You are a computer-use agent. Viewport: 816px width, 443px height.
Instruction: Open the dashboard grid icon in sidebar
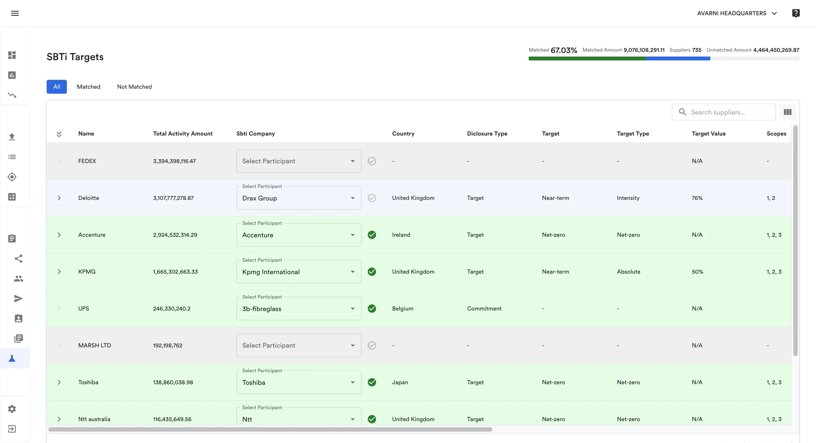pos(12,55)
